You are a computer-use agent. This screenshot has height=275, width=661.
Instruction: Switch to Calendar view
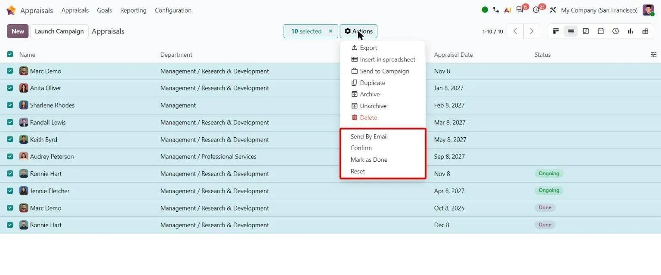pyautogui.click(x=601, y=31)
